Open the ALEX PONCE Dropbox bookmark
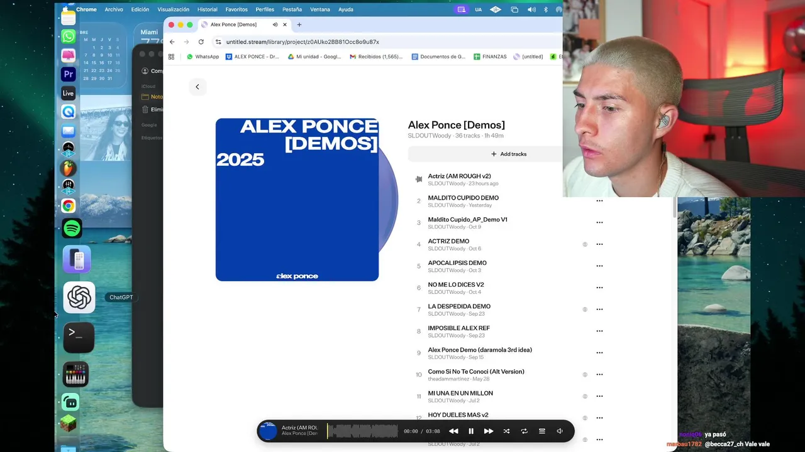The height and width of the screenshot is (452, 805). [x=252, y=56]
